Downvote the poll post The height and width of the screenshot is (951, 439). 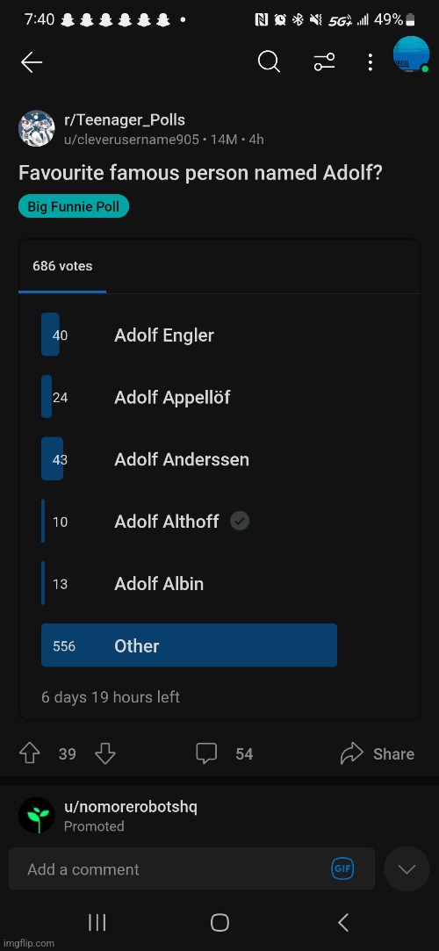pyautogui.click(x=104, y=754)
